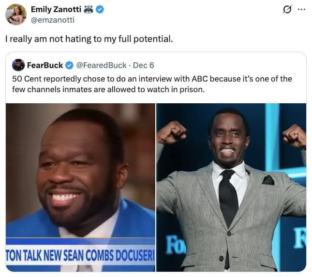Click the blue Fo logo in right photo

tap(175, 245)
